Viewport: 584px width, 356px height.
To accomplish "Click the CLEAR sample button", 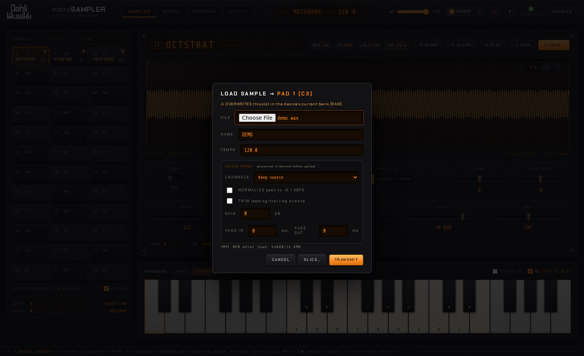I will pyautogui.click(x=461, y=45).
